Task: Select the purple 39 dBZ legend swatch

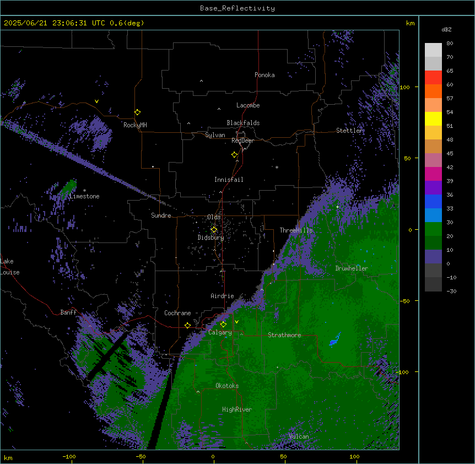Action: coord(433,188)
